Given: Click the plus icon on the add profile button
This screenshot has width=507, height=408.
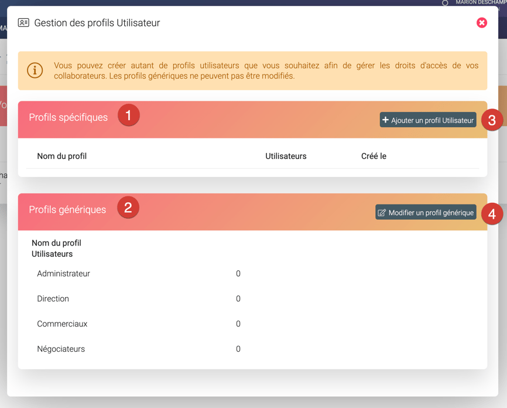Looking at the screenshot, I should point(386,120).
